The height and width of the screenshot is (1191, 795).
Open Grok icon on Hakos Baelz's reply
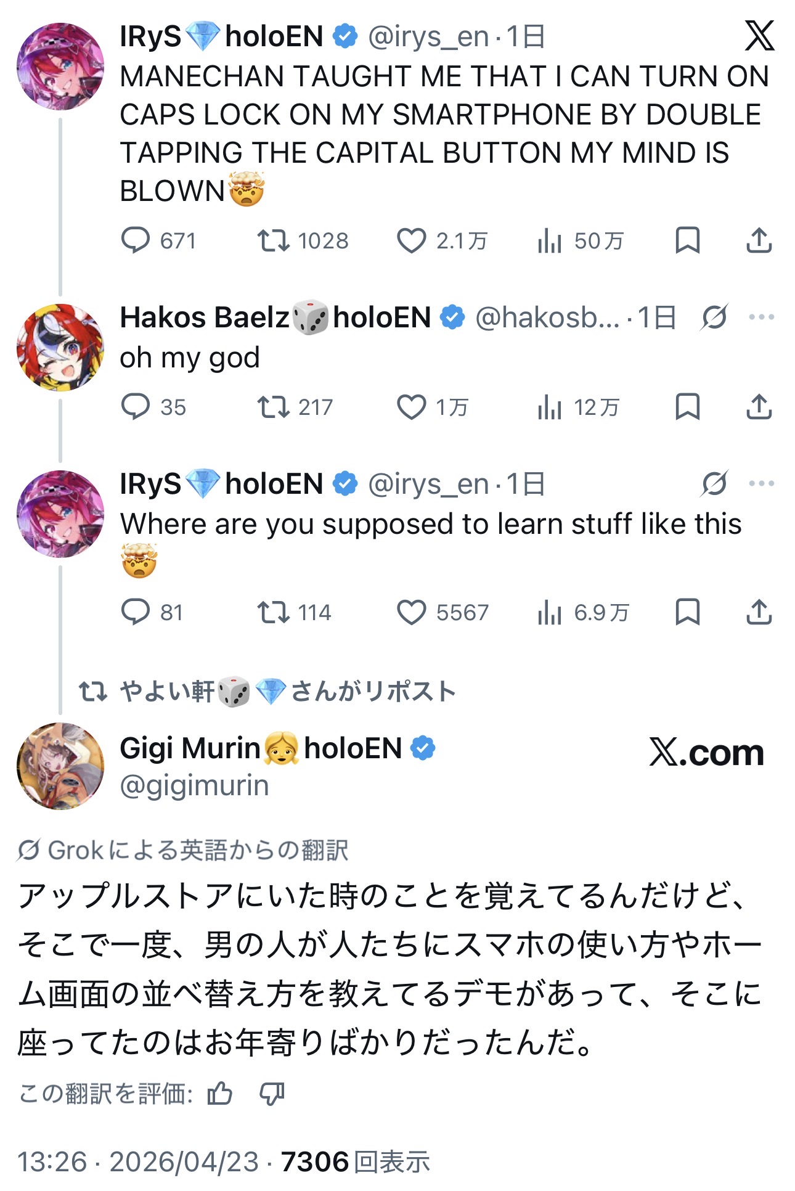coord(714,317)
